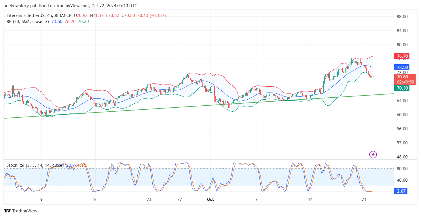421x217 pixels.
Task: Click the date label 7 on time axis
Action: point(256,199)
